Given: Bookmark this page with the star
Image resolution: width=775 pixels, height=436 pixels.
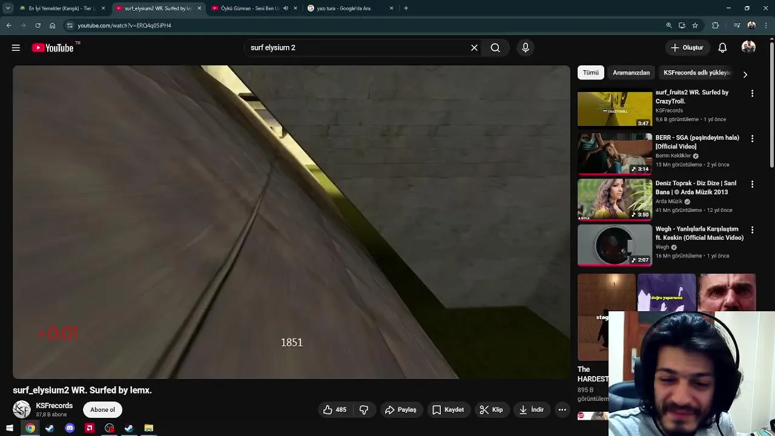Looking at the screenshot, I should tap(695, 25).
